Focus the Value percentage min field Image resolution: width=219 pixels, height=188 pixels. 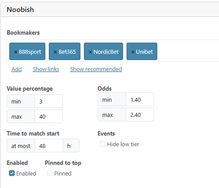pyautogui.click(x=49, y=101)
